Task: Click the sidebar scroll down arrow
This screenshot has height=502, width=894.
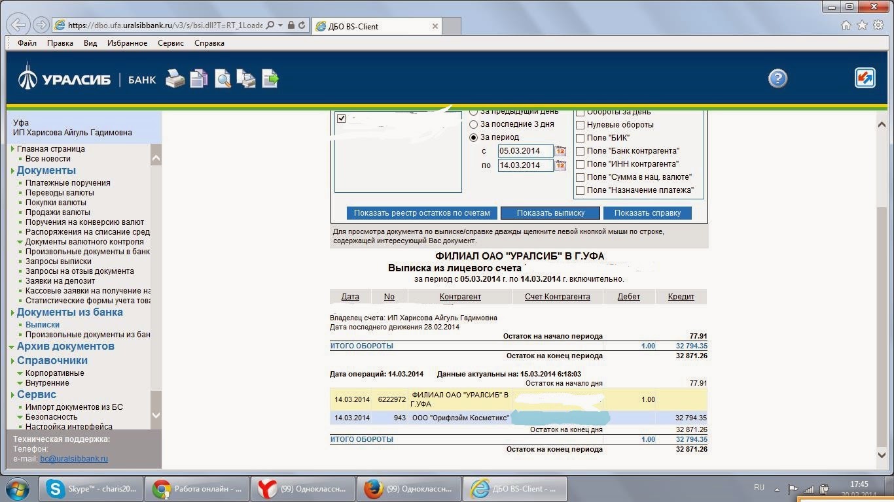Action: (x=156, y=415)
